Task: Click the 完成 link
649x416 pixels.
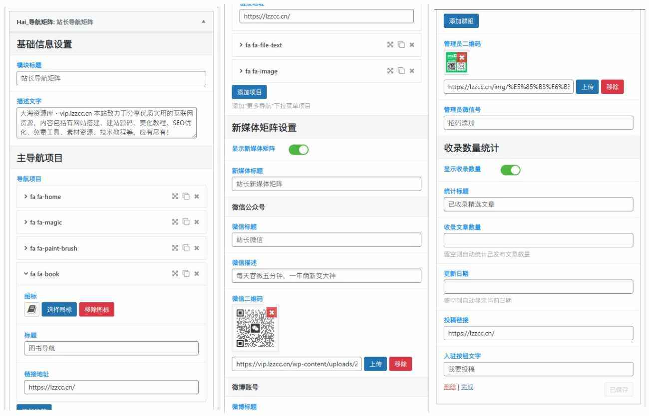Action: 467,387
